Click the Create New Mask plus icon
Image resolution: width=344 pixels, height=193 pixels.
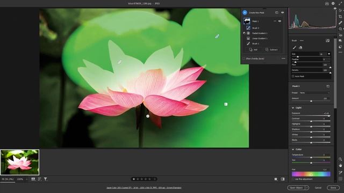click(x=245, y=13)
